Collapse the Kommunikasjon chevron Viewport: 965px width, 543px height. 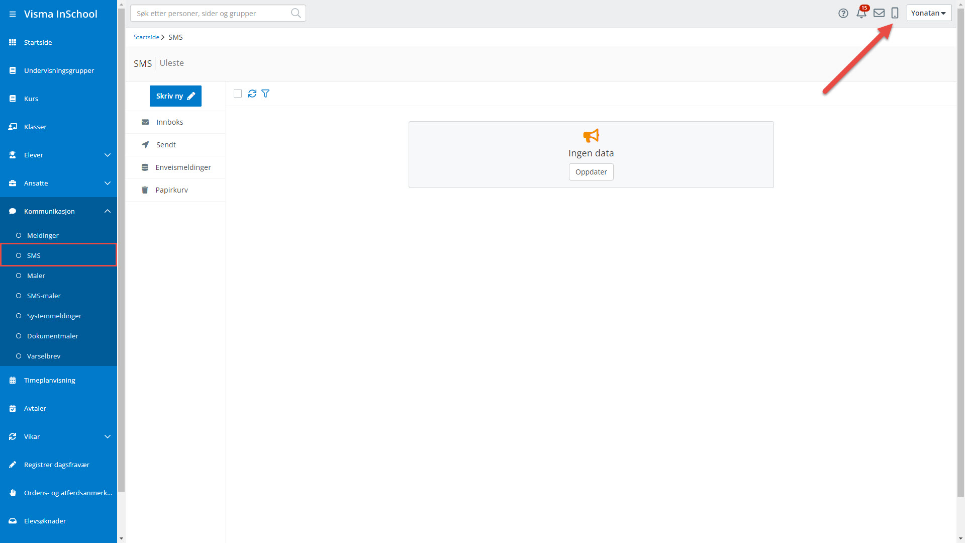[108, 211]
